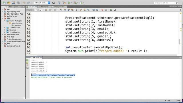Click the Undo toolbar icon

tap(24, 3)
